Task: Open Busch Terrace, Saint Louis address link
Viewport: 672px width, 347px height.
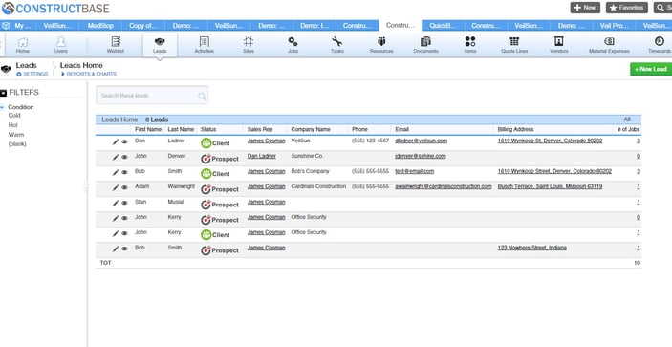Action: (x=550, y=186)
